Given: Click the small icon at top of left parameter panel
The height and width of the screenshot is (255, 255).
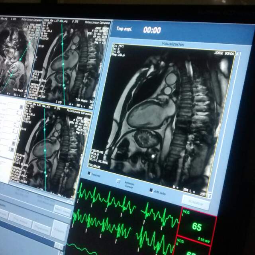Looking at the screenshot, I should pyautogui.click(x=21, y=107).
